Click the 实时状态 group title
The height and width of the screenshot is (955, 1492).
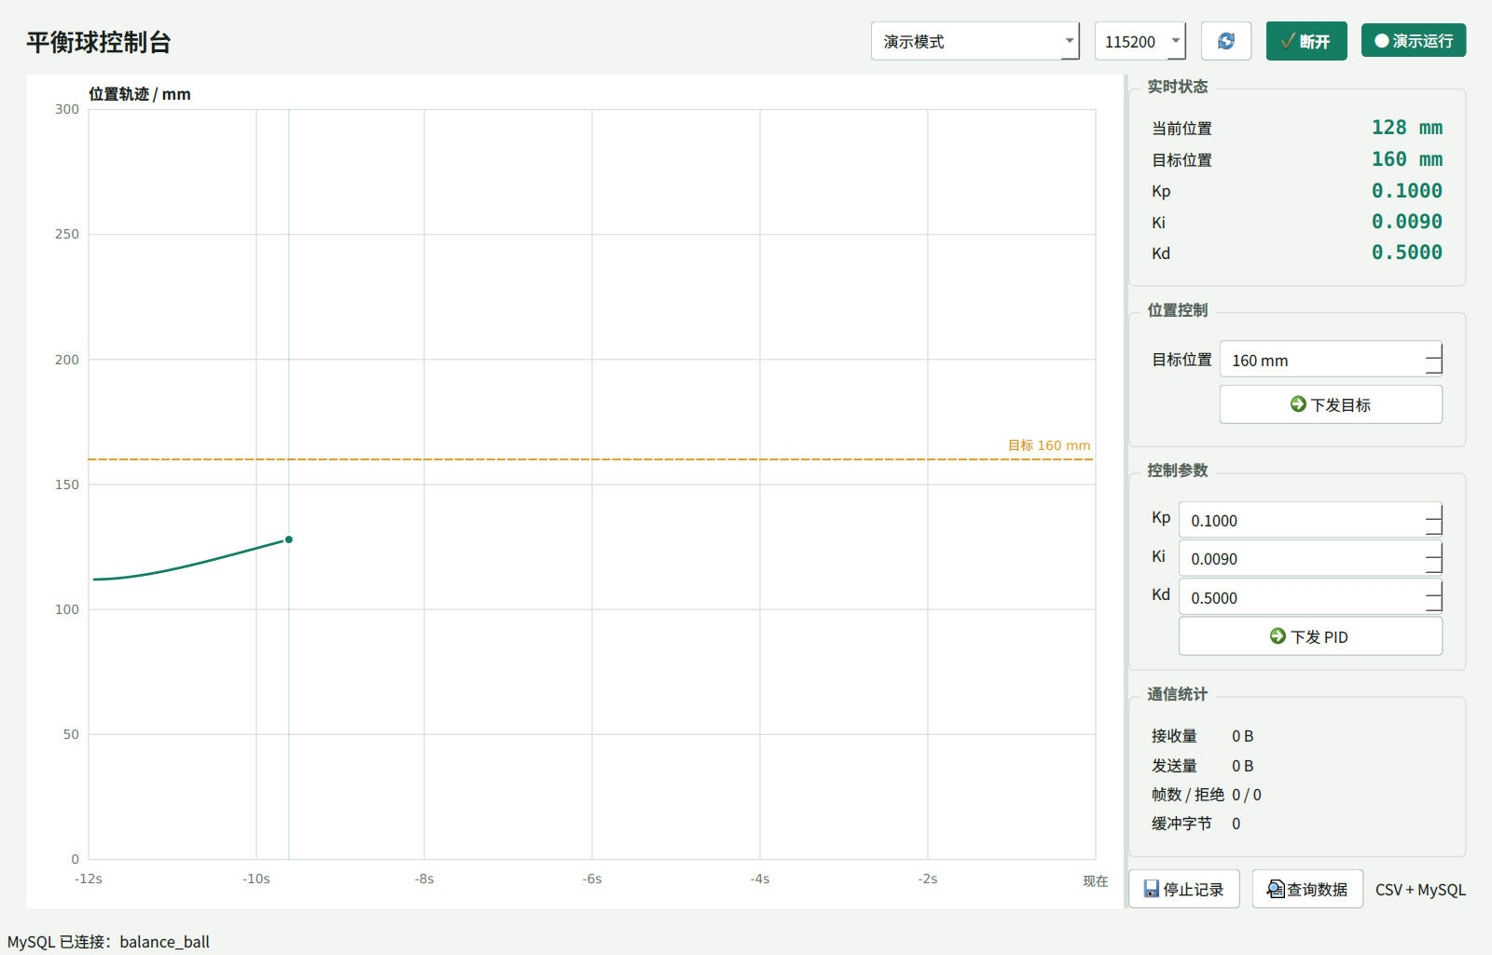coord(1177,87)
